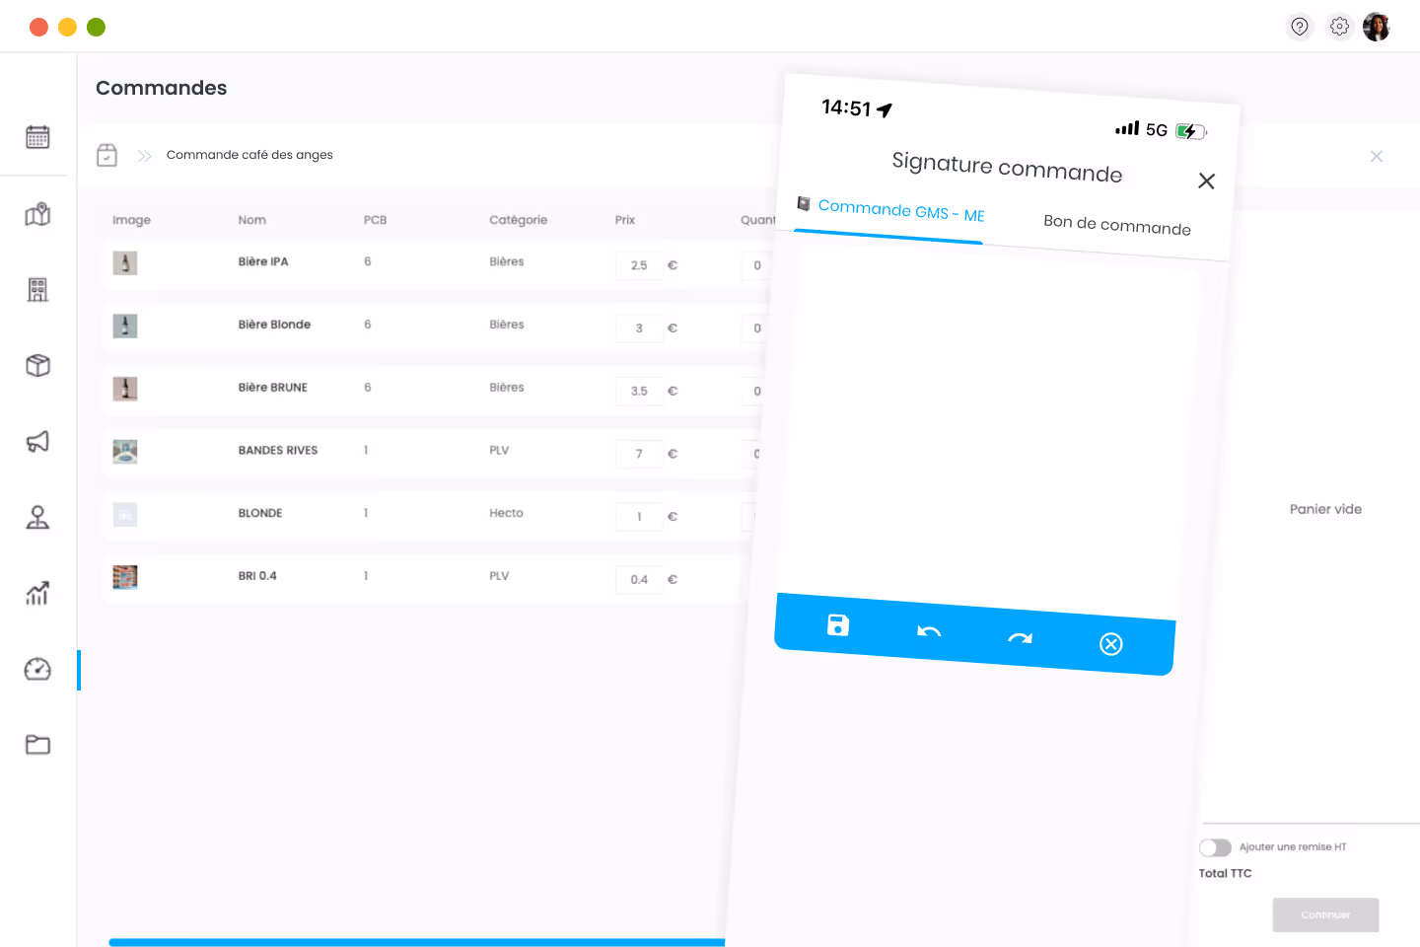
Task: Click the Panier vide label
Action: [x=1325, y=509]
